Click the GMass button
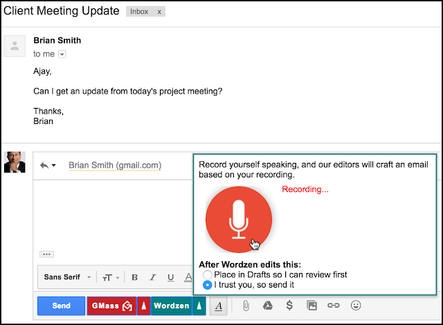 click(112, 306)
